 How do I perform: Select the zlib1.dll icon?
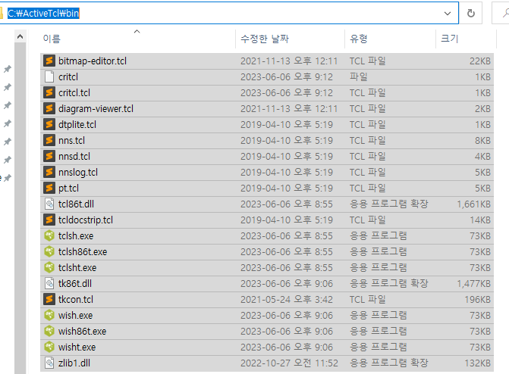click(x=49, y=363)
